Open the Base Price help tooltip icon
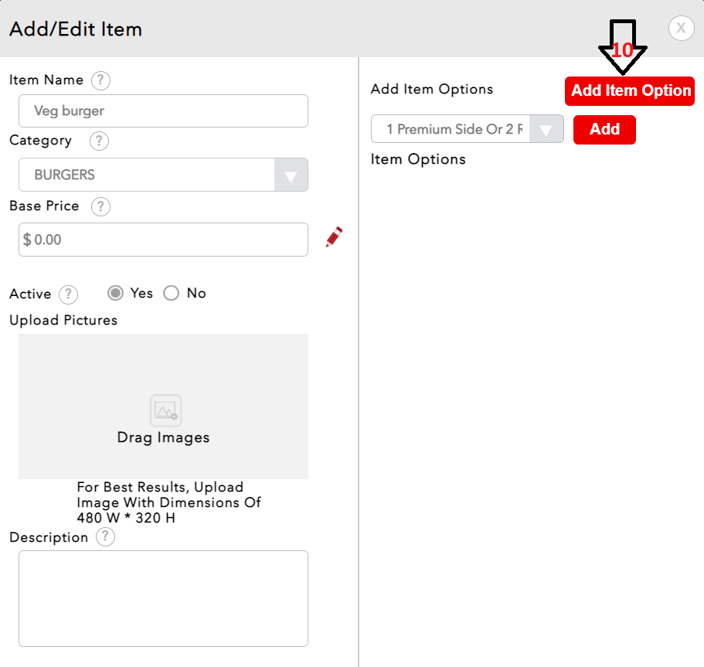This screenshot has width=704, height=667. coord(100,206)
